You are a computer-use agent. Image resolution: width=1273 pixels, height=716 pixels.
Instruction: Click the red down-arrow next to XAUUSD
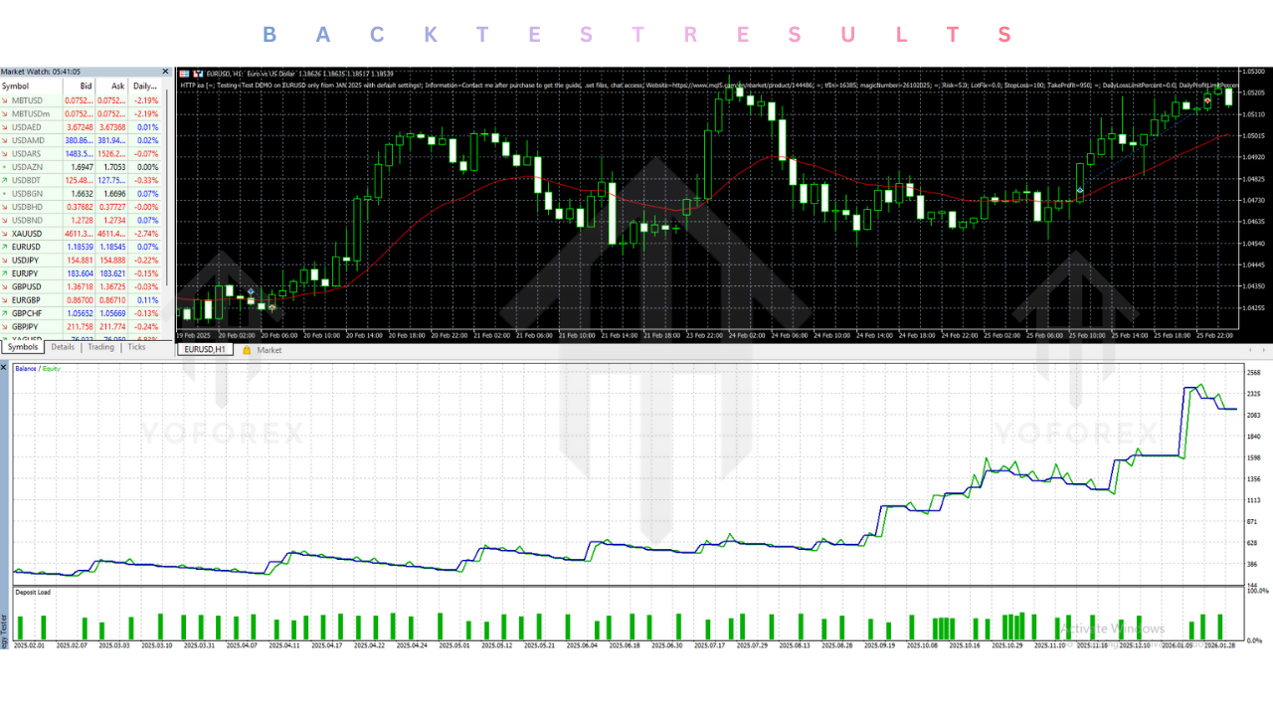coord(5,233)
